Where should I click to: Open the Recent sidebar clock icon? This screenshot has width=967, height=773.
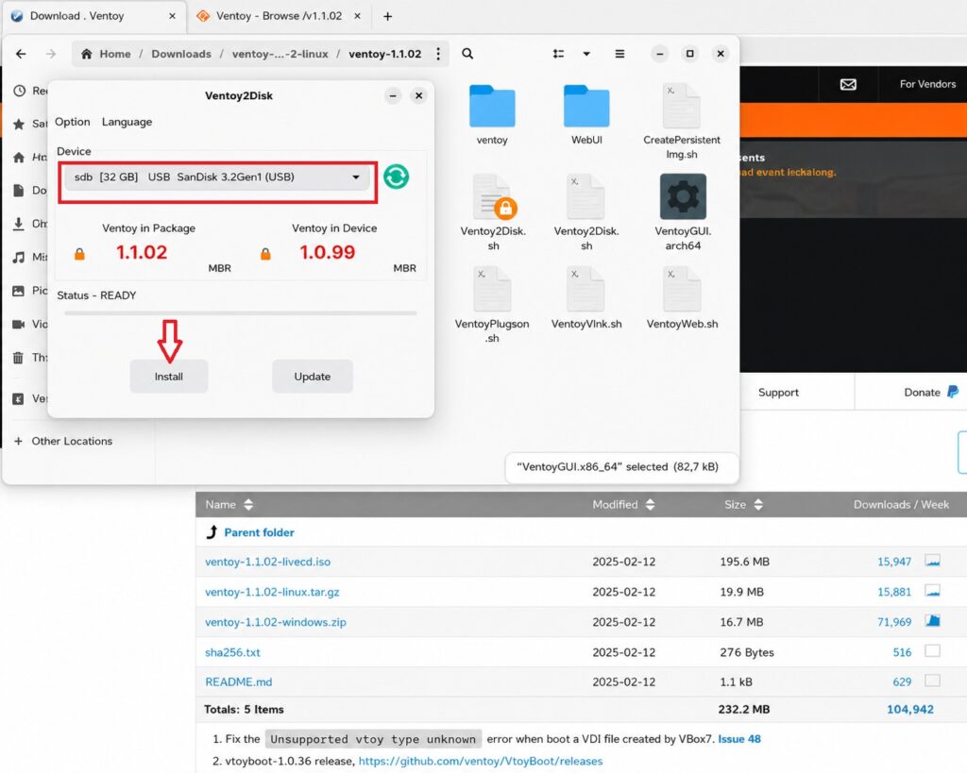tap(20, 92)
